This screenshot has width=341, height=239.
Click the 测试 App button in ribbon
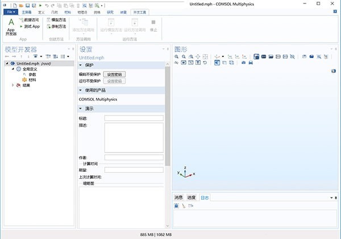pos(29,26)
